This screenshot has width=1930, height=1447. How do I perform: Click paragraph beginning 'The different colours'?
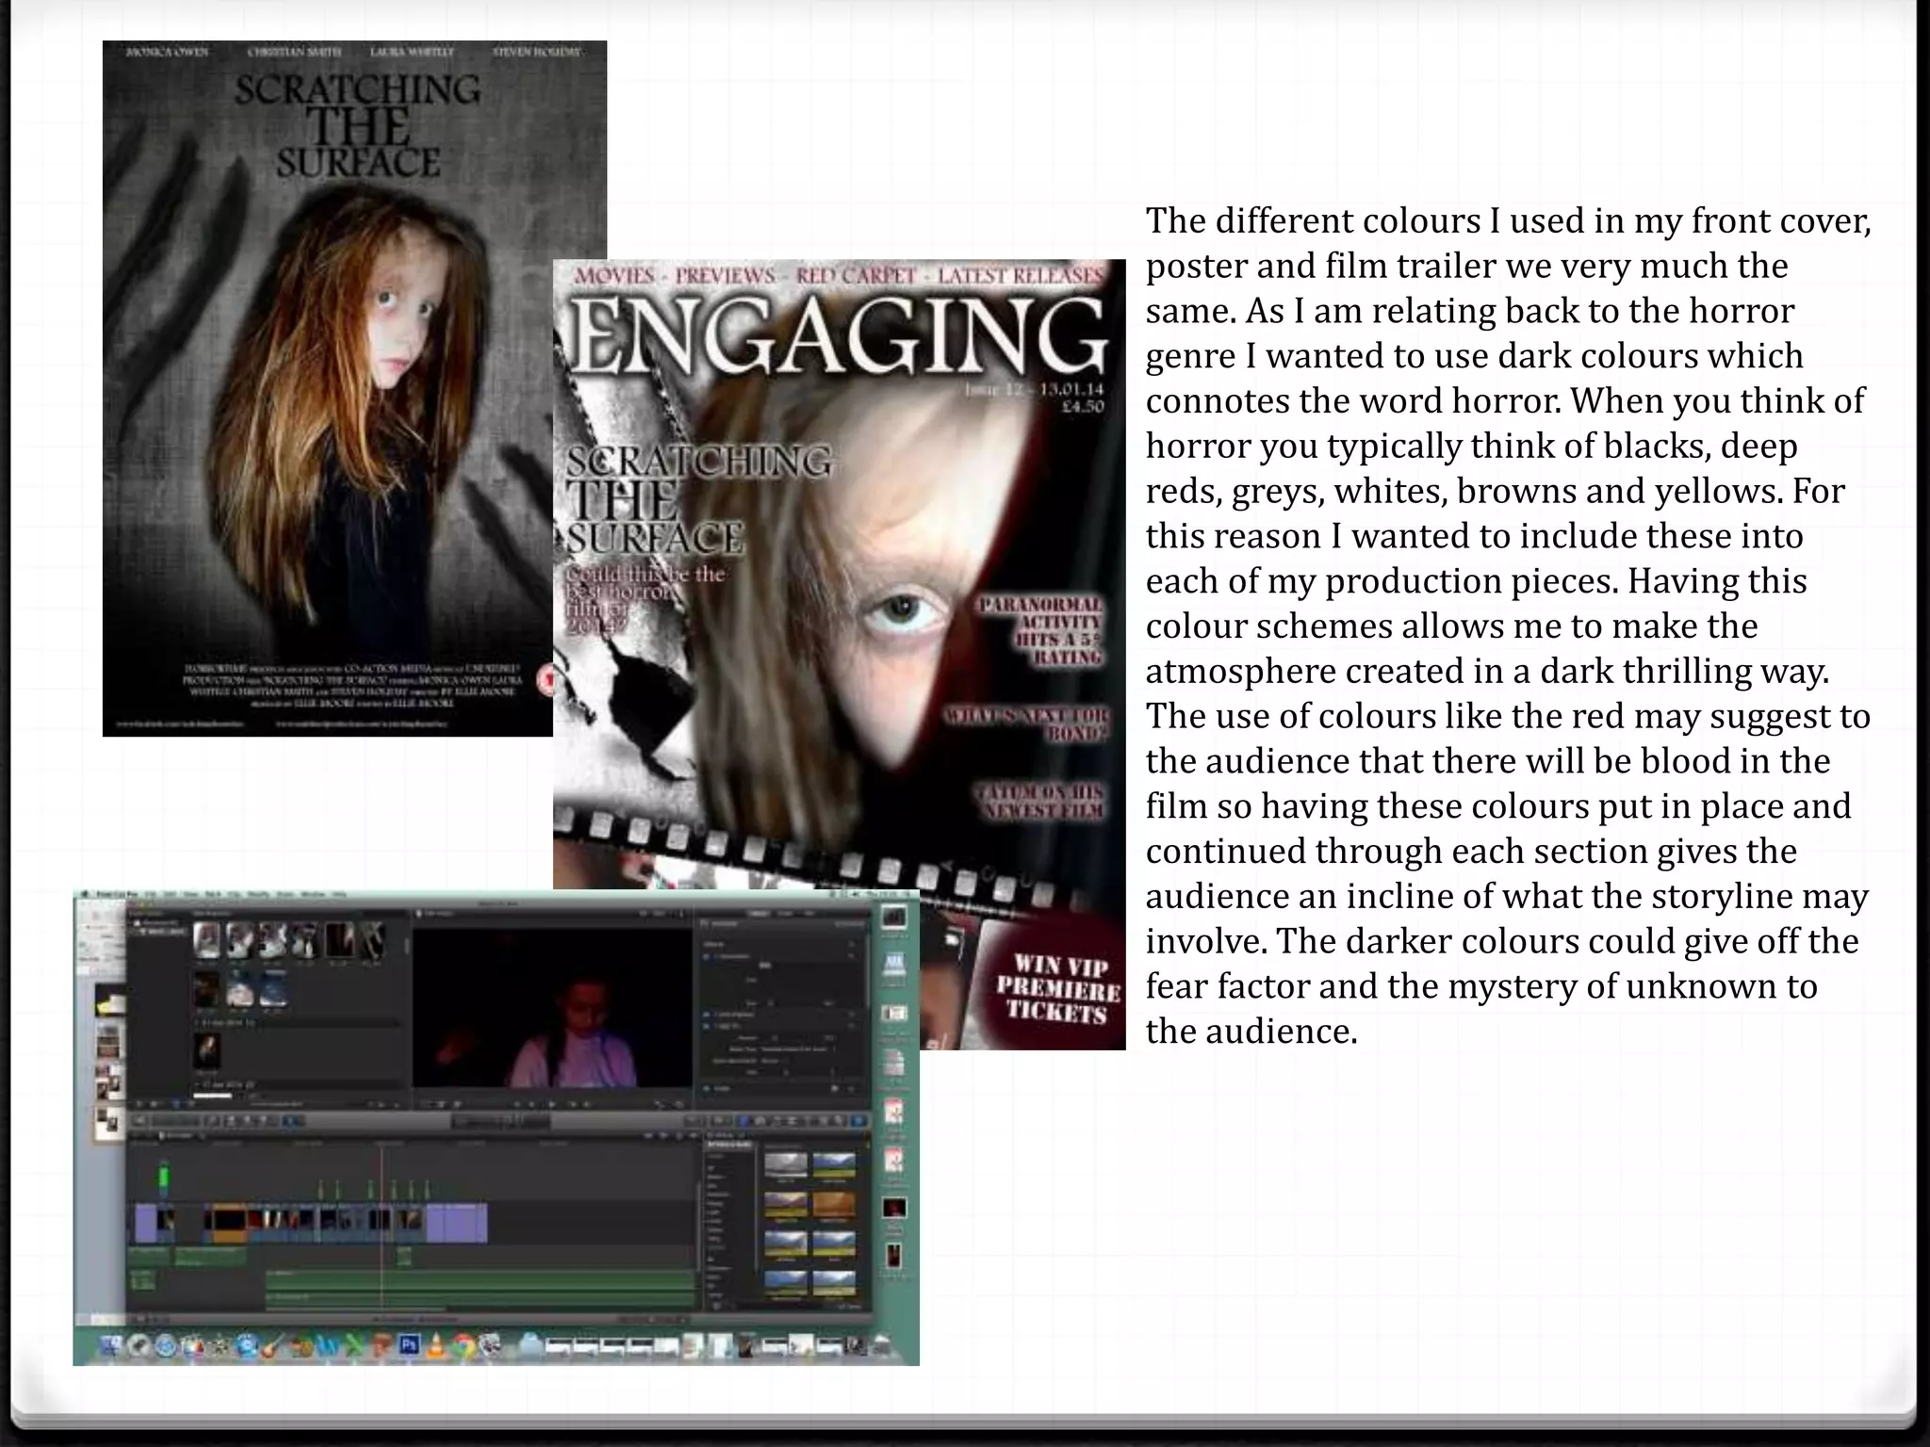point(1508,626)
